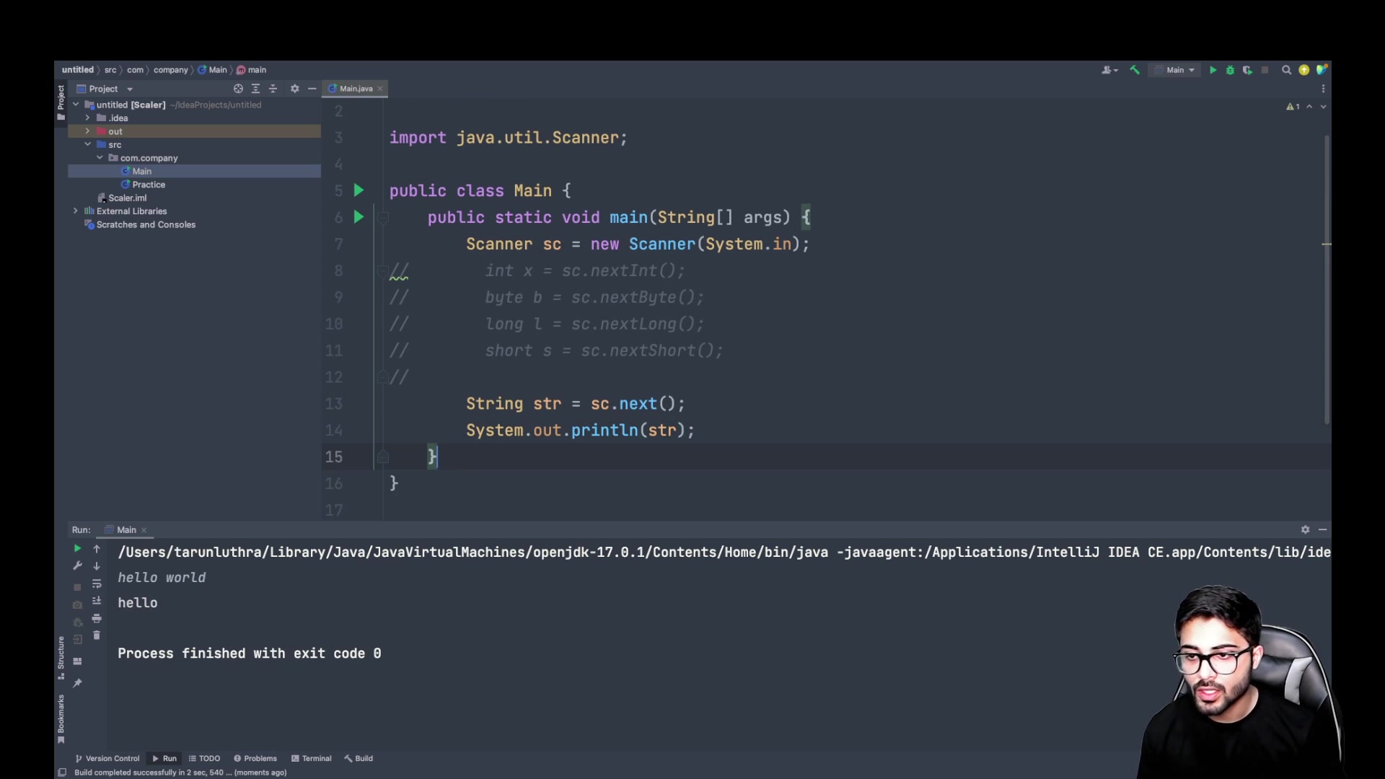Run the Main configuration with the green play button

pos(1213,69)
